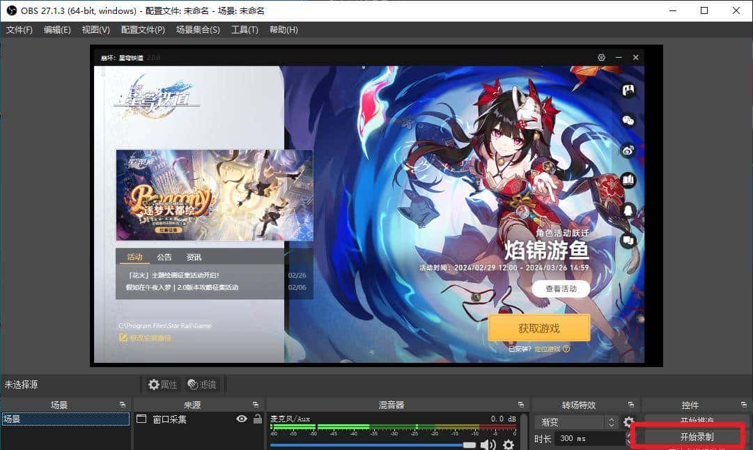Mute the 麦克风/Aux speaker icon
The height and width of the screenshot is (450, 753).
click(x=488, y=444)
